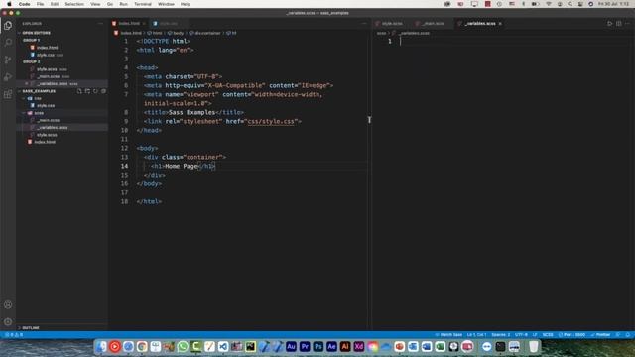Open Adobe Illustrator from the Dock
635x357 pixels.
pyautogui.click(x=345, y=346)
